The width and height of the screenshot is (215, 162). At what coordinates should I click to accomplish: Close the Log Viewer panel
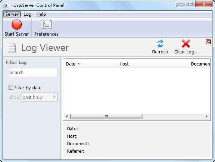208,42
